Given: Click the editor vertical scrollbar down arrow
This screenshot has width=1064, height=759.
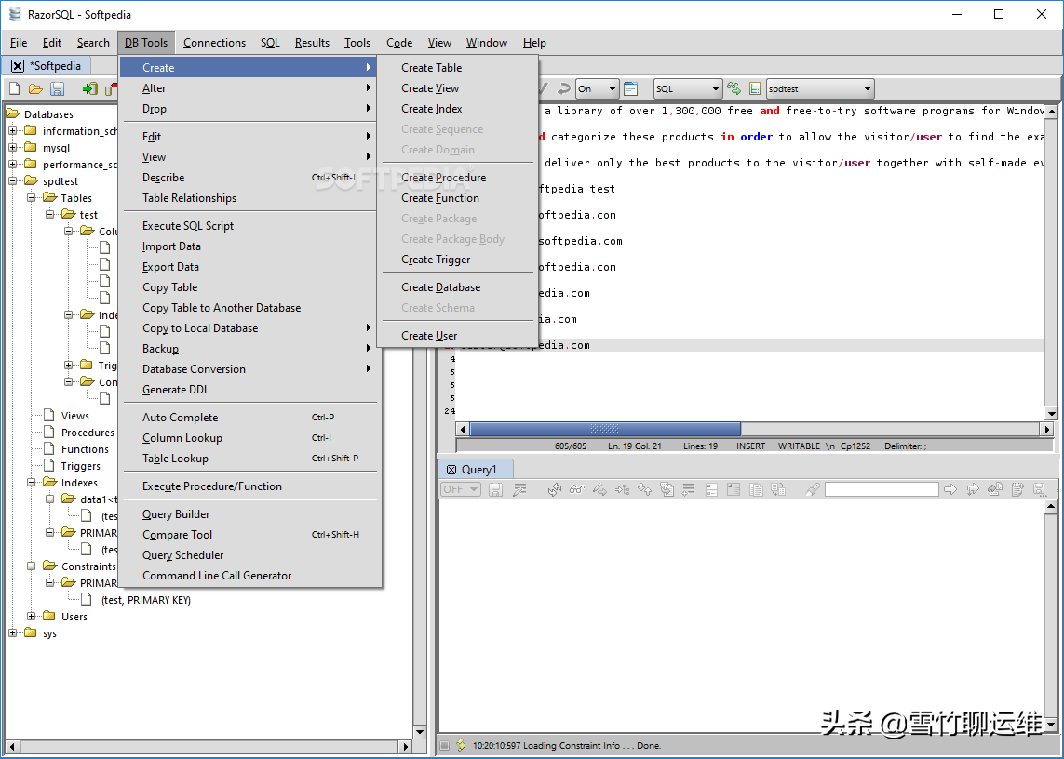Looking at the screenshot, I should 1051,413.
